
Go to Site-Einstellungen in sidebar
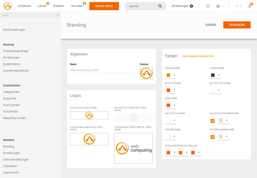click(x=14, y=30)
